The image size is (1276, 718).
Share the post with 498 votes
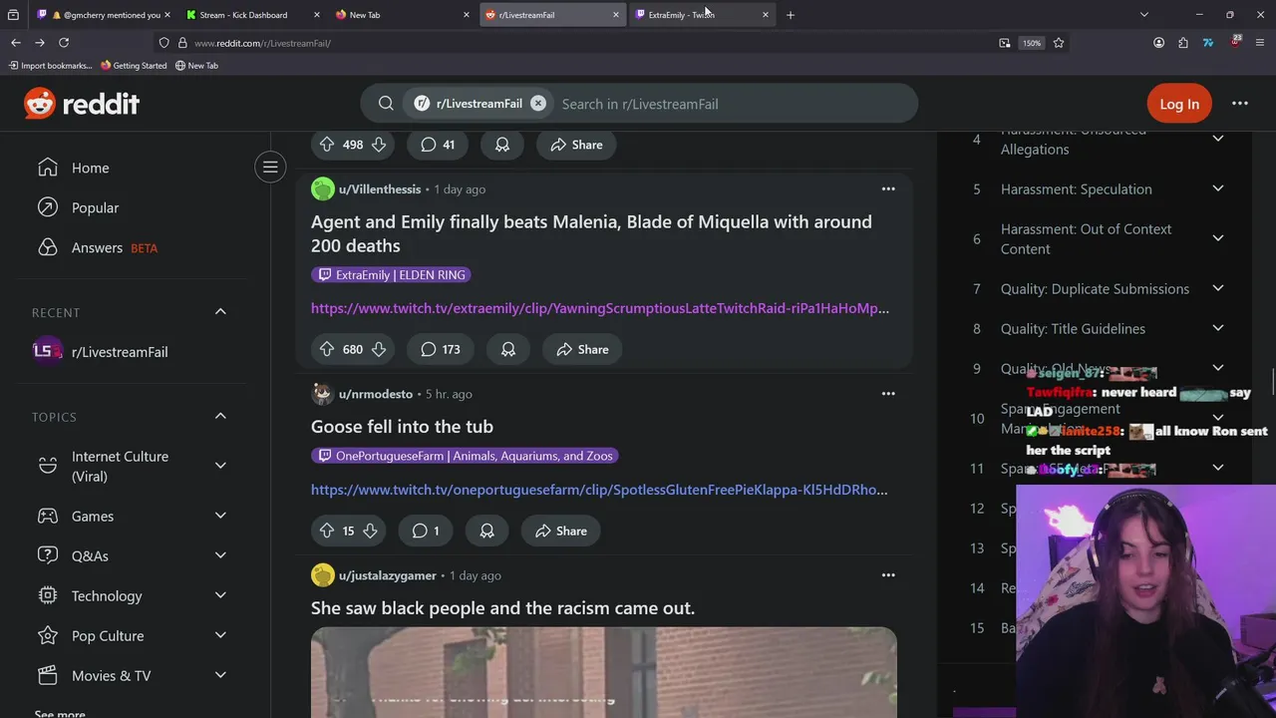click(576, 145)
